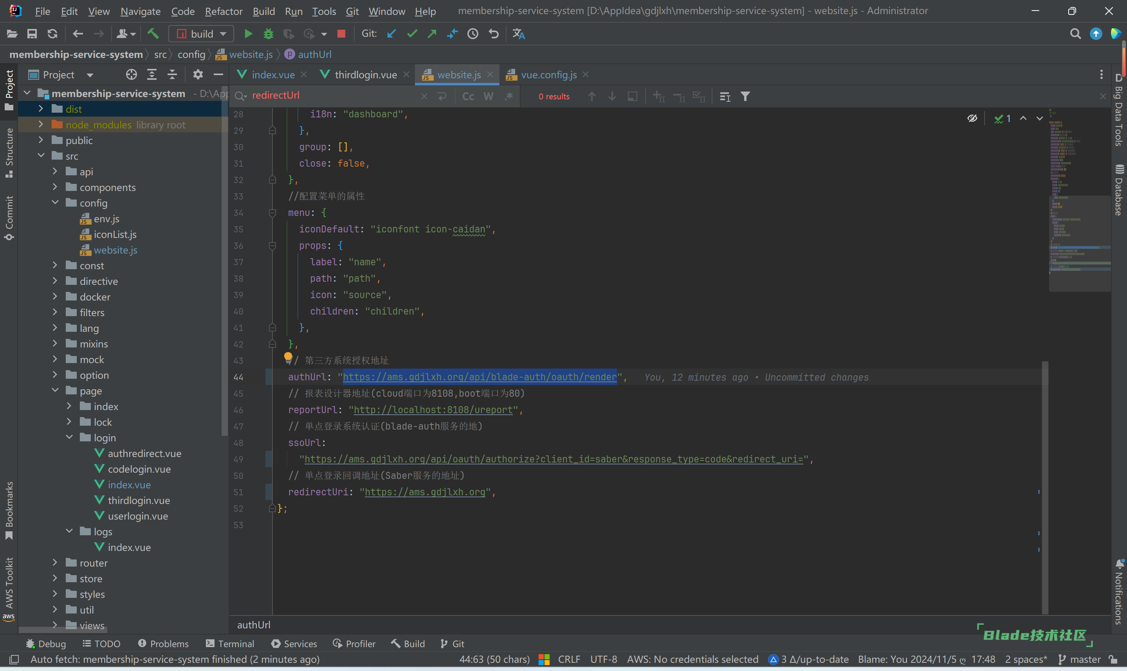Toggle Match Case in search bar
Image resolution: width=1127 pixels, height=671 pixels.
(x=468, y=96)
